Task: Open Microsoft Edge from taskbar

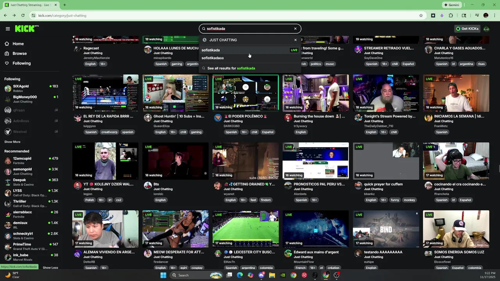Action: [x=240, y=275]
